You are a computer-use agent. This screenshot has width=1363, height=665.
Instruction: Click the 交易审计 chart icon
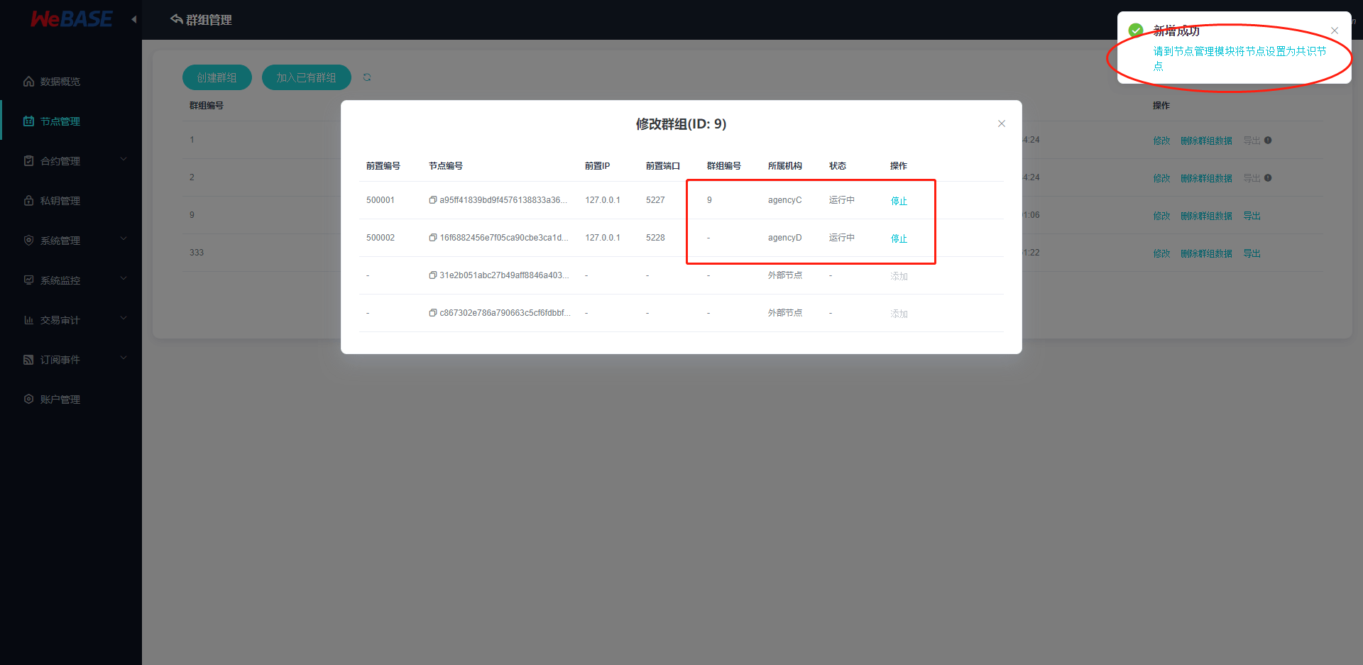pyautogui.click(x=28, y=320)
